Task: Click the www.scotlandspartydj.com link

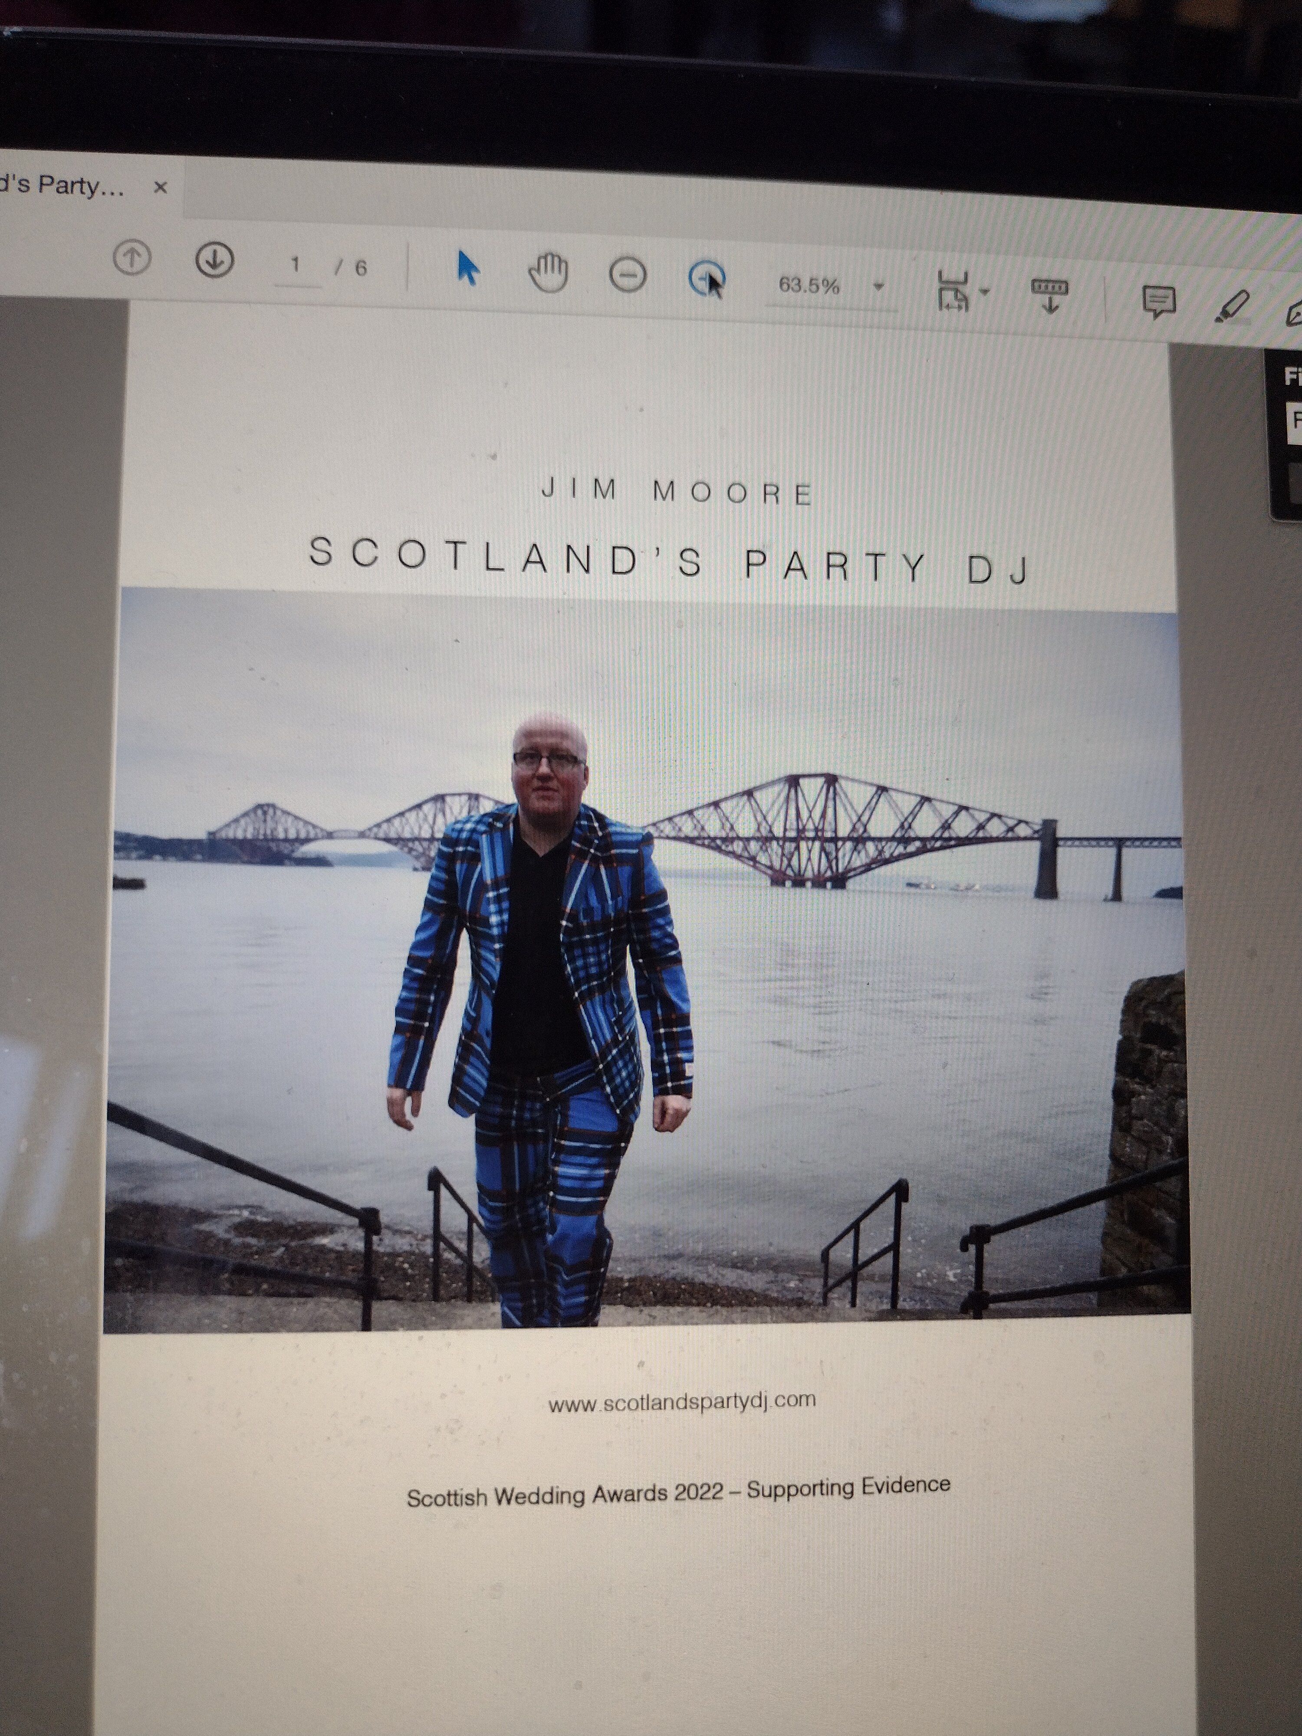Action: point(681,1401)
